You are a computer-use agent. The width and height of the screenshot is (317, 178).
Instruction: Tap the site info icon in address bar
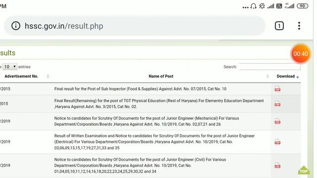coord(16,26)
